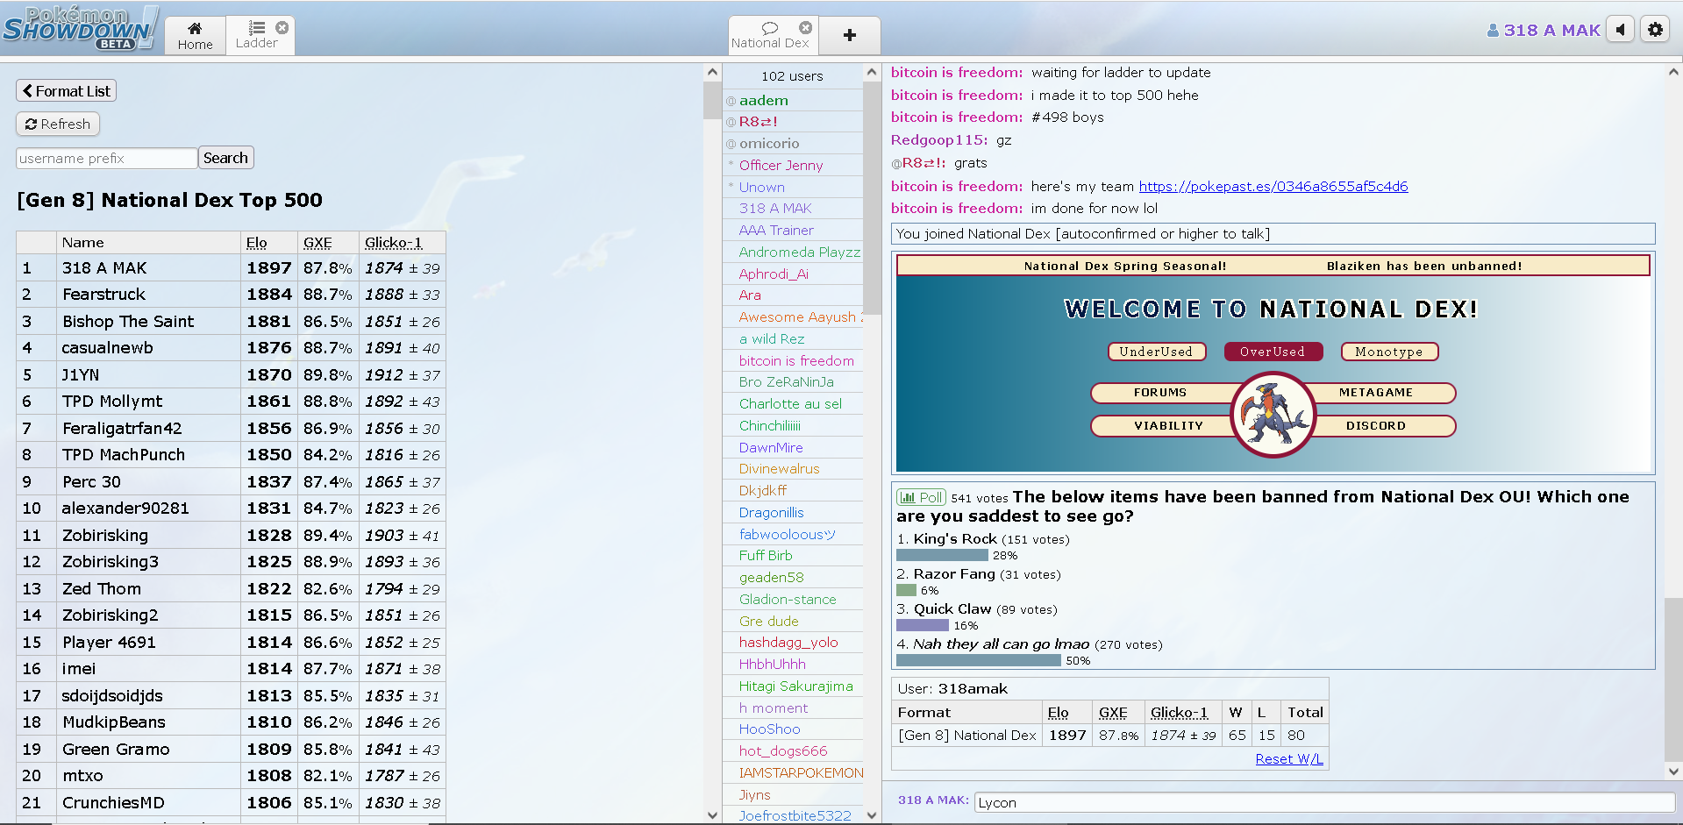Switch to the National Dex chat tab
1683x825 pixels.
coord(770,36)
